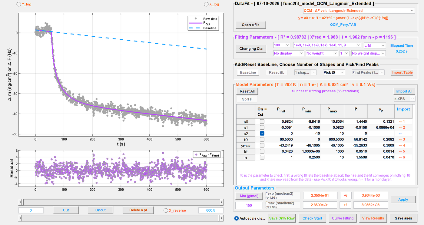This screenshot has height=225, width=424.
Task: Click the Save as-is button
Action: coord(403,218)
